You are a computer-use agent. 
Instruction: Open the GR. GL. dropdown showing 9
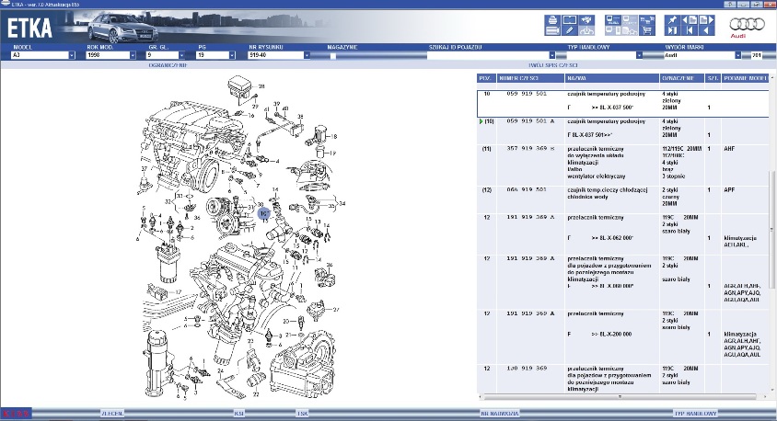click(182, 55)
